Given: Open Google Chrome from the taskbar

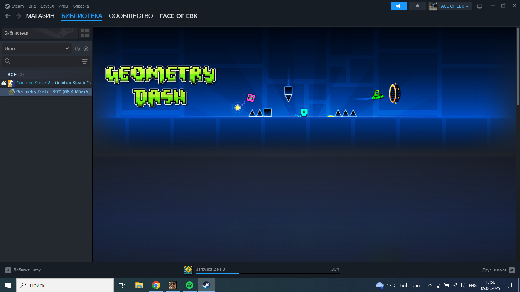Looking at the screenshot, I should pos(156,285).
